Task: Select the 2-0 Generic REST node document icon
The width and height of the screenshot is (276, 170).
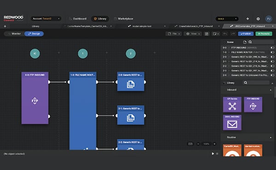Action: (x=131, y=84)
